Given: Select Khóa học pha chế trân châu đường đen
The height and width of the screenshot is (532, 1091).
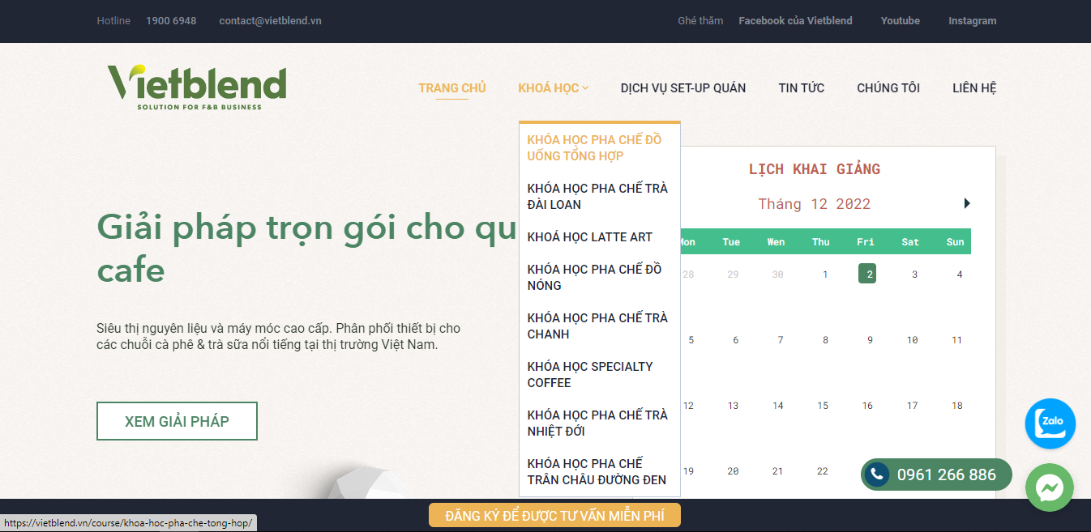Looking at the screenshot, I should (600, 471).
